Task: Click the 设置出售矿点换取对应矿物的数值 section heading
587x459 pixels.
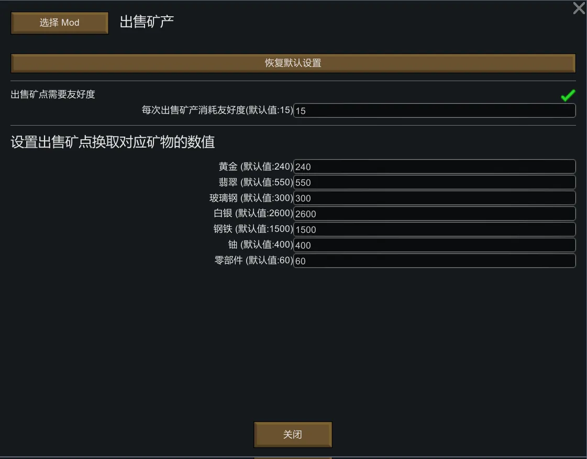Action: click(x=113, y=142)
